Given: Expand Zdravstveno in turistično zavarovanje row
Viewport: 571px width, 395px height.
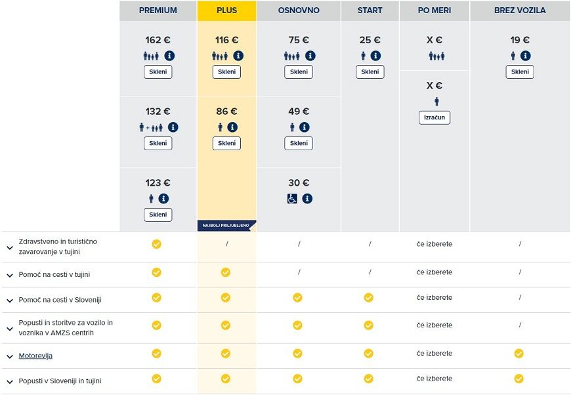Looking at the screenshot, I should click(x=10, y=247).
